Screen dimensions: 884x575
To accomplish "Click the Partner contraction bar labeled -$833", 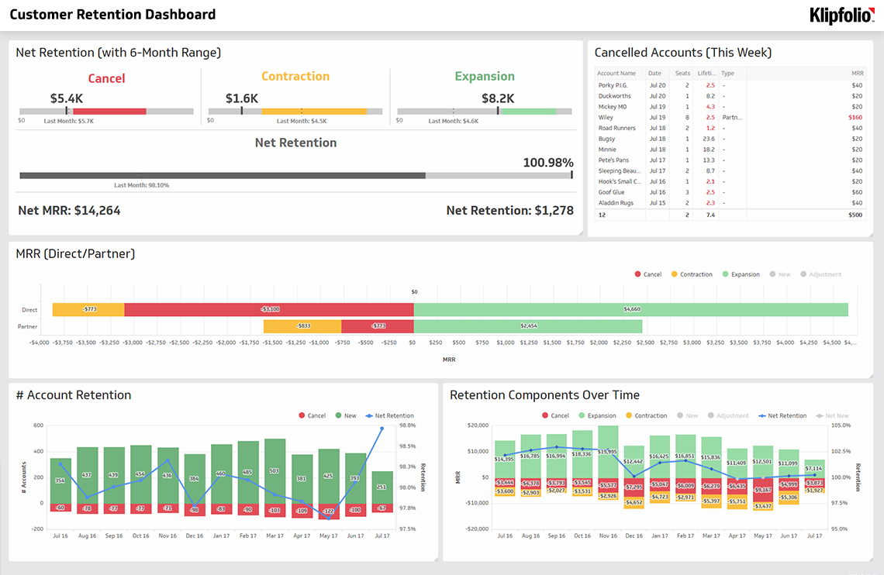I will pos(302,326).
